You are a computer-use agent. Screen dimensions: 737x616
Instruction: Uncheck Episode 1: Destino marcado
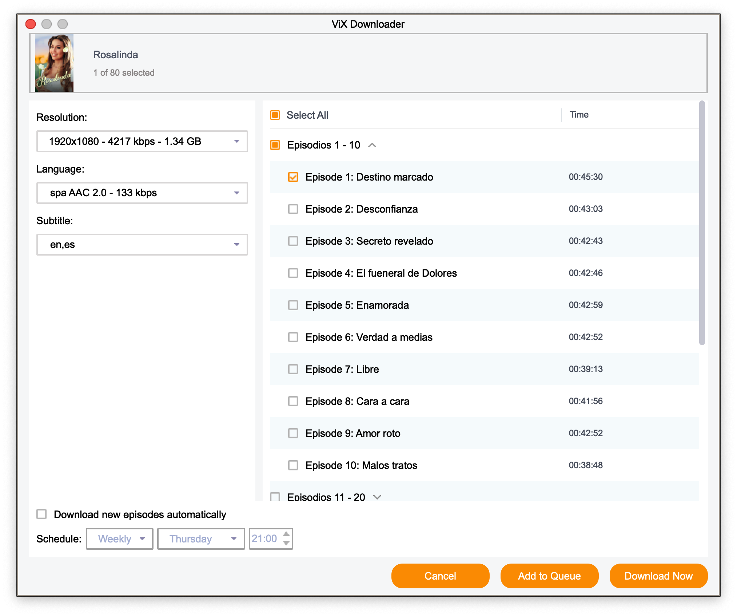coord(293,177)
